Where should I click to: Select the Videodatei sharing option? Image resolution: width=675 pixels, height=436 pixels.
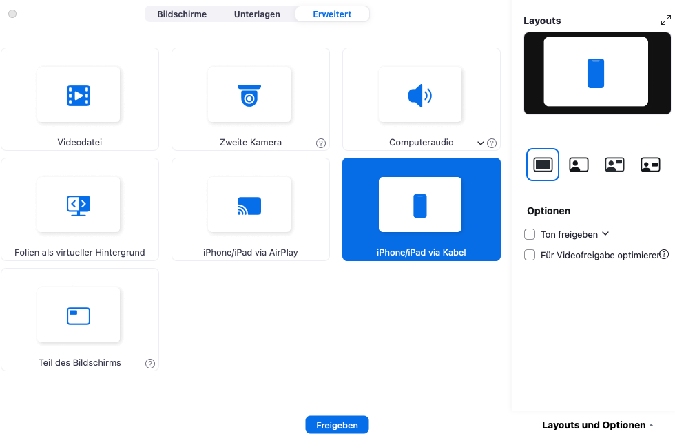79,99
